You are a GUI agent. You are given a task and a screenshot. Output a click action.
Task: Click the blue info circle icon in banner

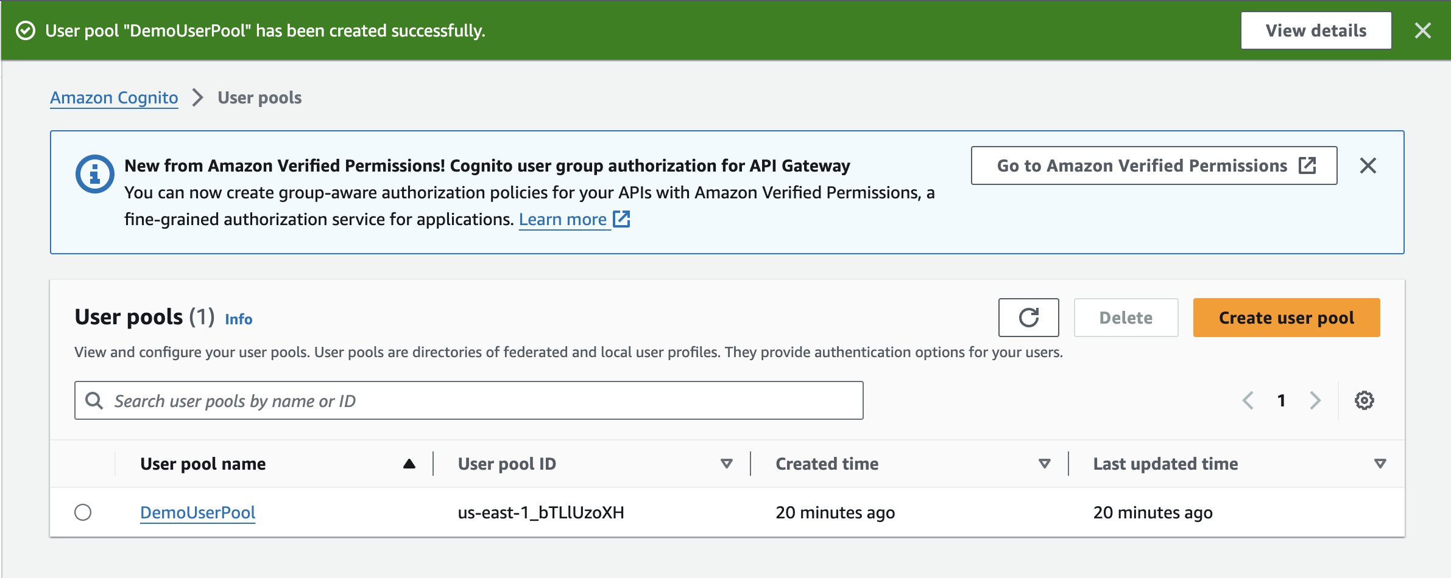[94, 174]
